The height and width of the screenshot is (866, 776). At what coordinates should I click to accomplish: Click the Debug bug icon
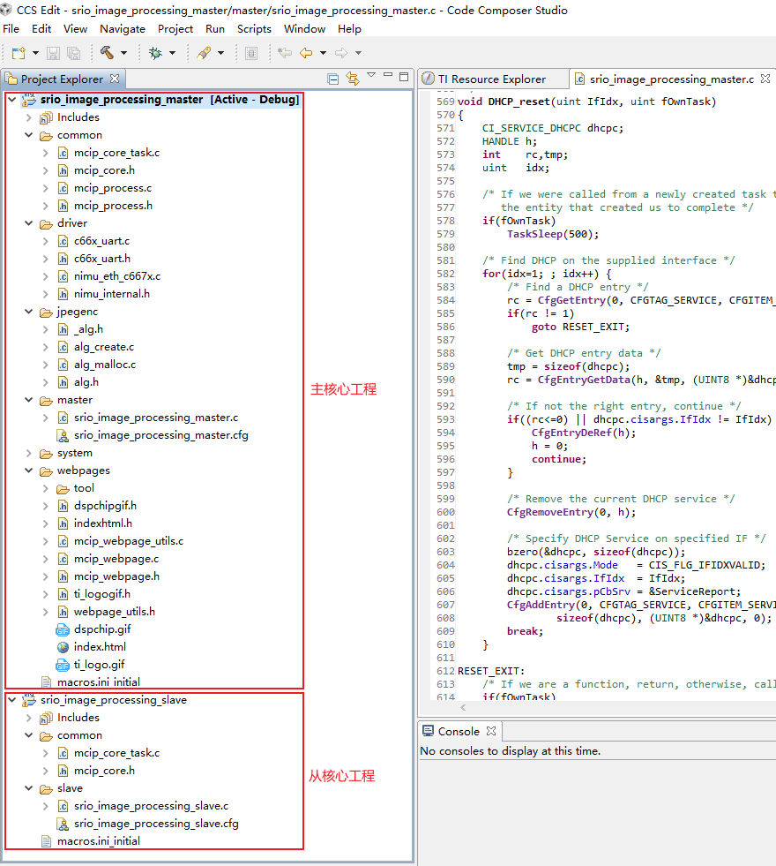(x=155, y=53)
